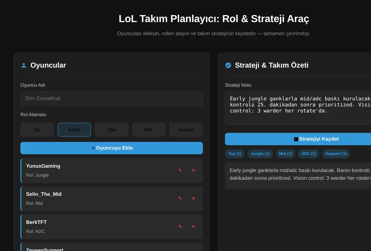371x251 pixels.
Task: Select the BerkTFT player name
Action: coord(36,222)
